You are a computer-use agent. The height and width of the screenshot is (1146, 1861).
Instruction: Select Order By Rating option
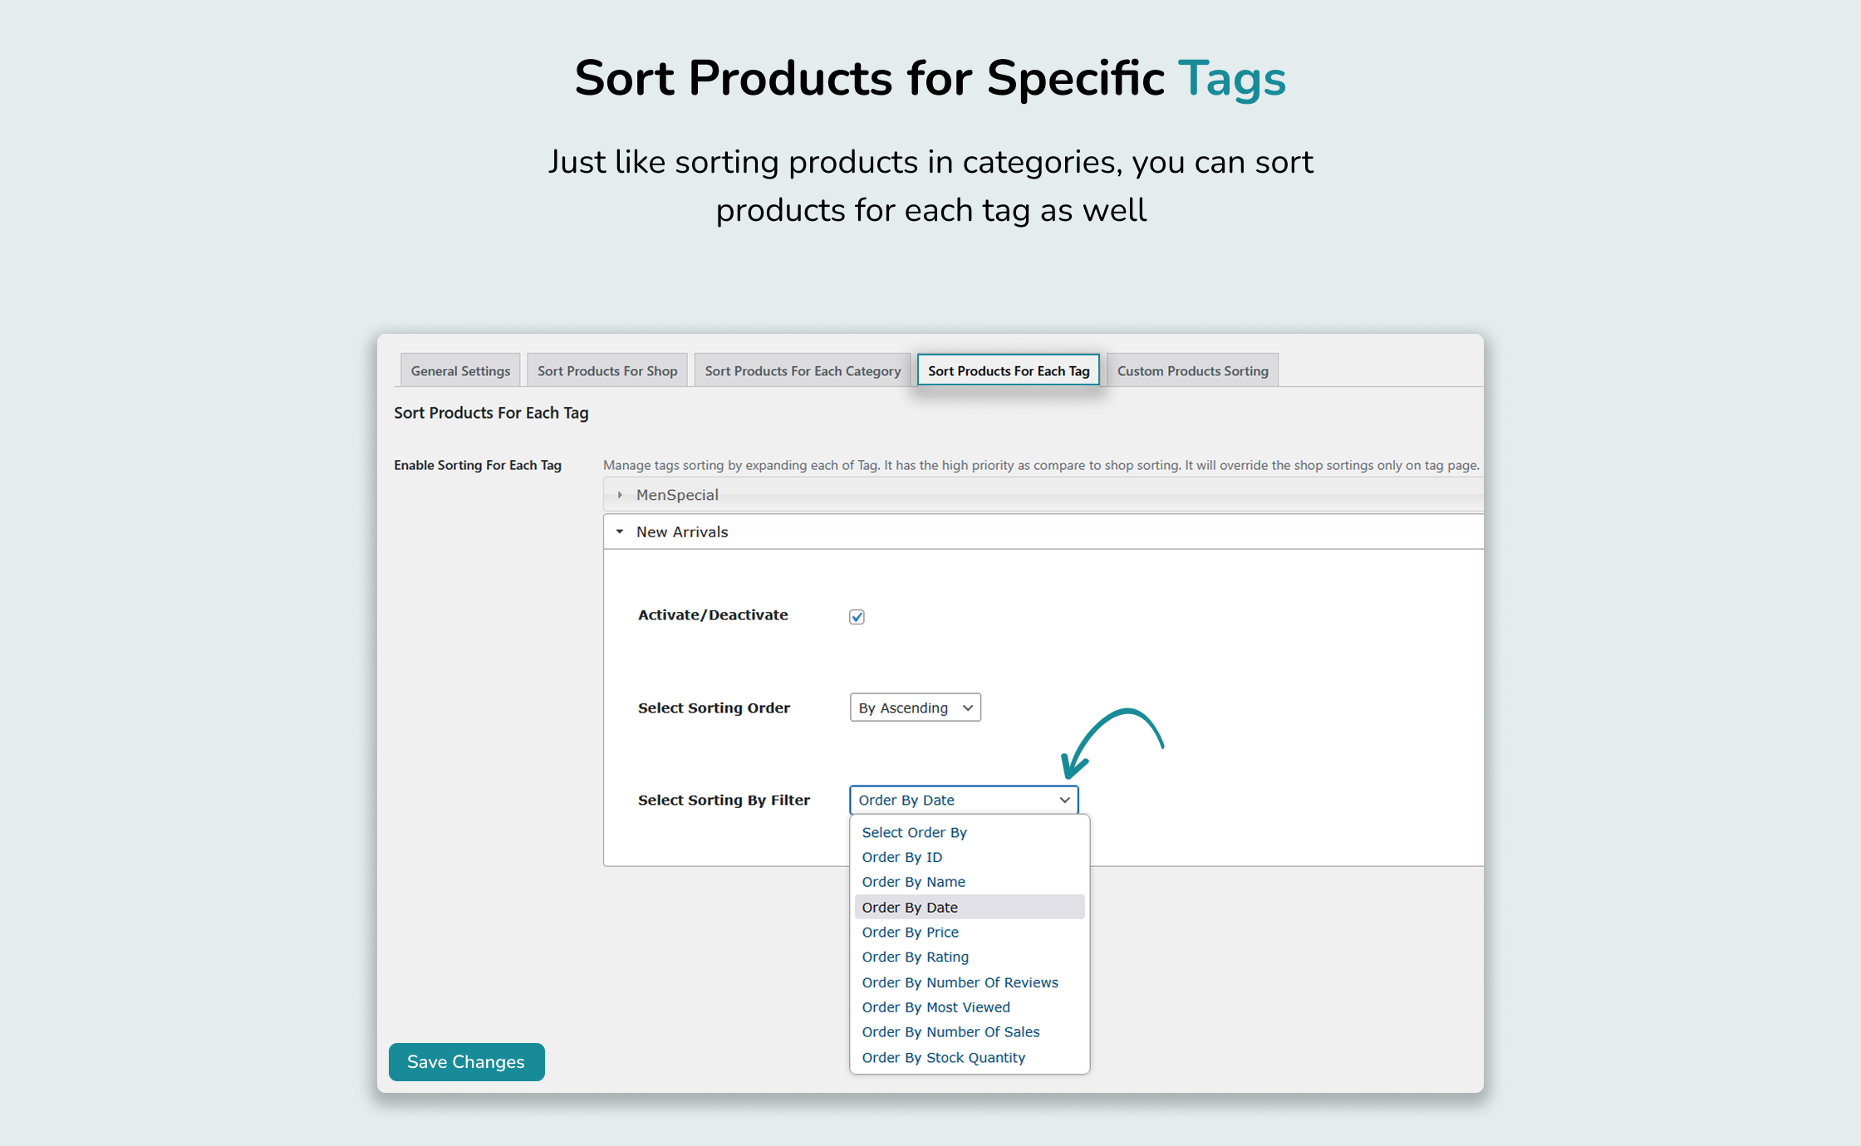coord(915,957)
